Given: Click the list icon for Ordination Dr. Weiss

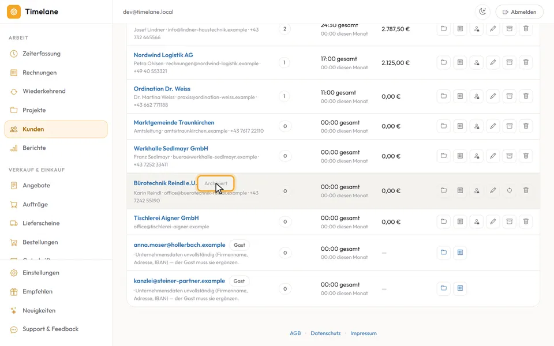Looking at the screenshot, I should tap(460, 96).
